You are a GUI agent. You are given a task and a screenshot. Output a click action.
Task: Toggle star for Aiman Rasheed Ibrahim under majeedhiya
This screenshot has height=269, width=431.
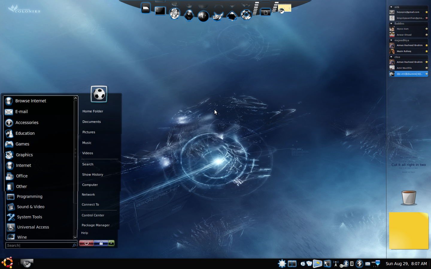[427, 45]
